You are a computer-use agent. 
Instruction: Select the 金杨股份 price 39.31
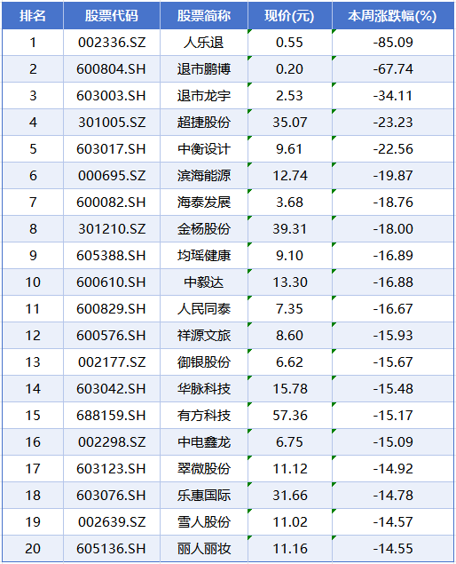(x=289, y=229)
